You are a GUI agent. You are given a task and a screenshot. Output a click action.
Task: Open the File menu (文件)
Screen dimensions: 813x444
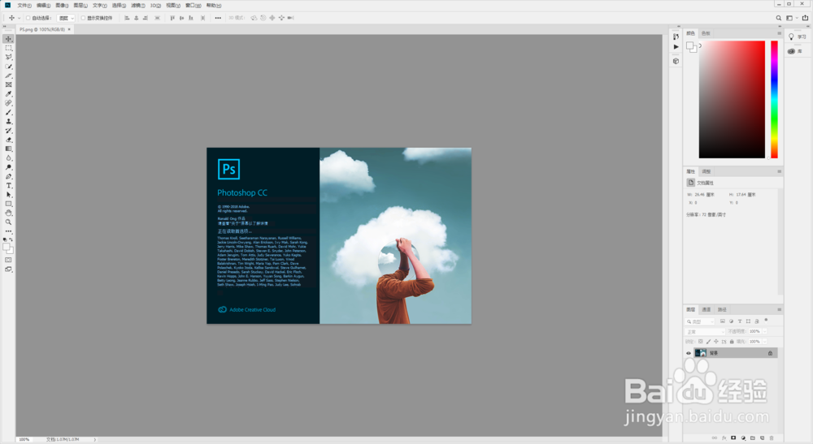pos(24,5)
